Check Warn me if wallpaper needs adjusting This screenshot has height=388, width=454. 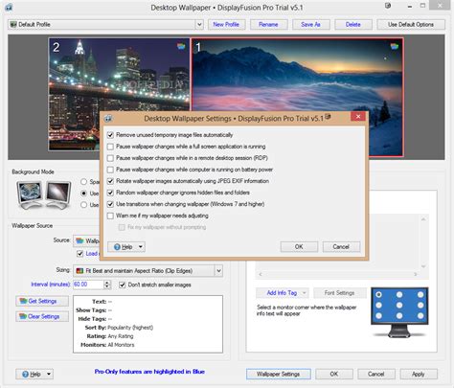pyautogui.click(x=110, y=216)
